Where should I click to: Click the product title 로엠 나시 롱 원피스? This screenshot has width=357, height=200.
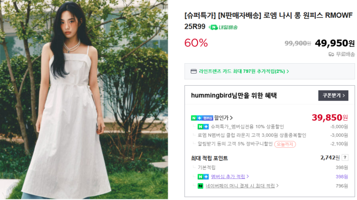click(x=293, y=15)
